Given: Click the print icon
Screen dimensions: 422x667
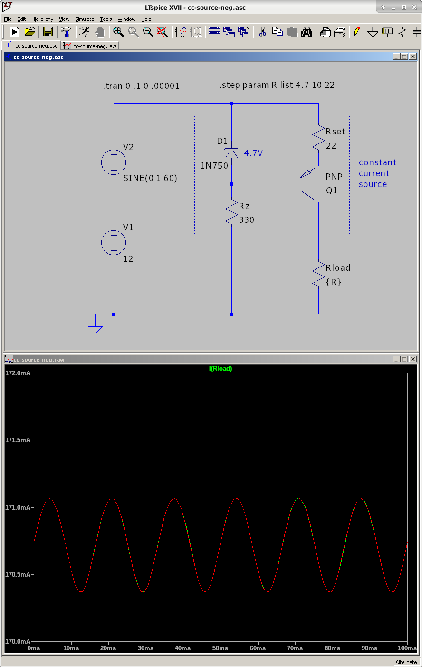Looking at the screenshot, I should coord(340,32).
